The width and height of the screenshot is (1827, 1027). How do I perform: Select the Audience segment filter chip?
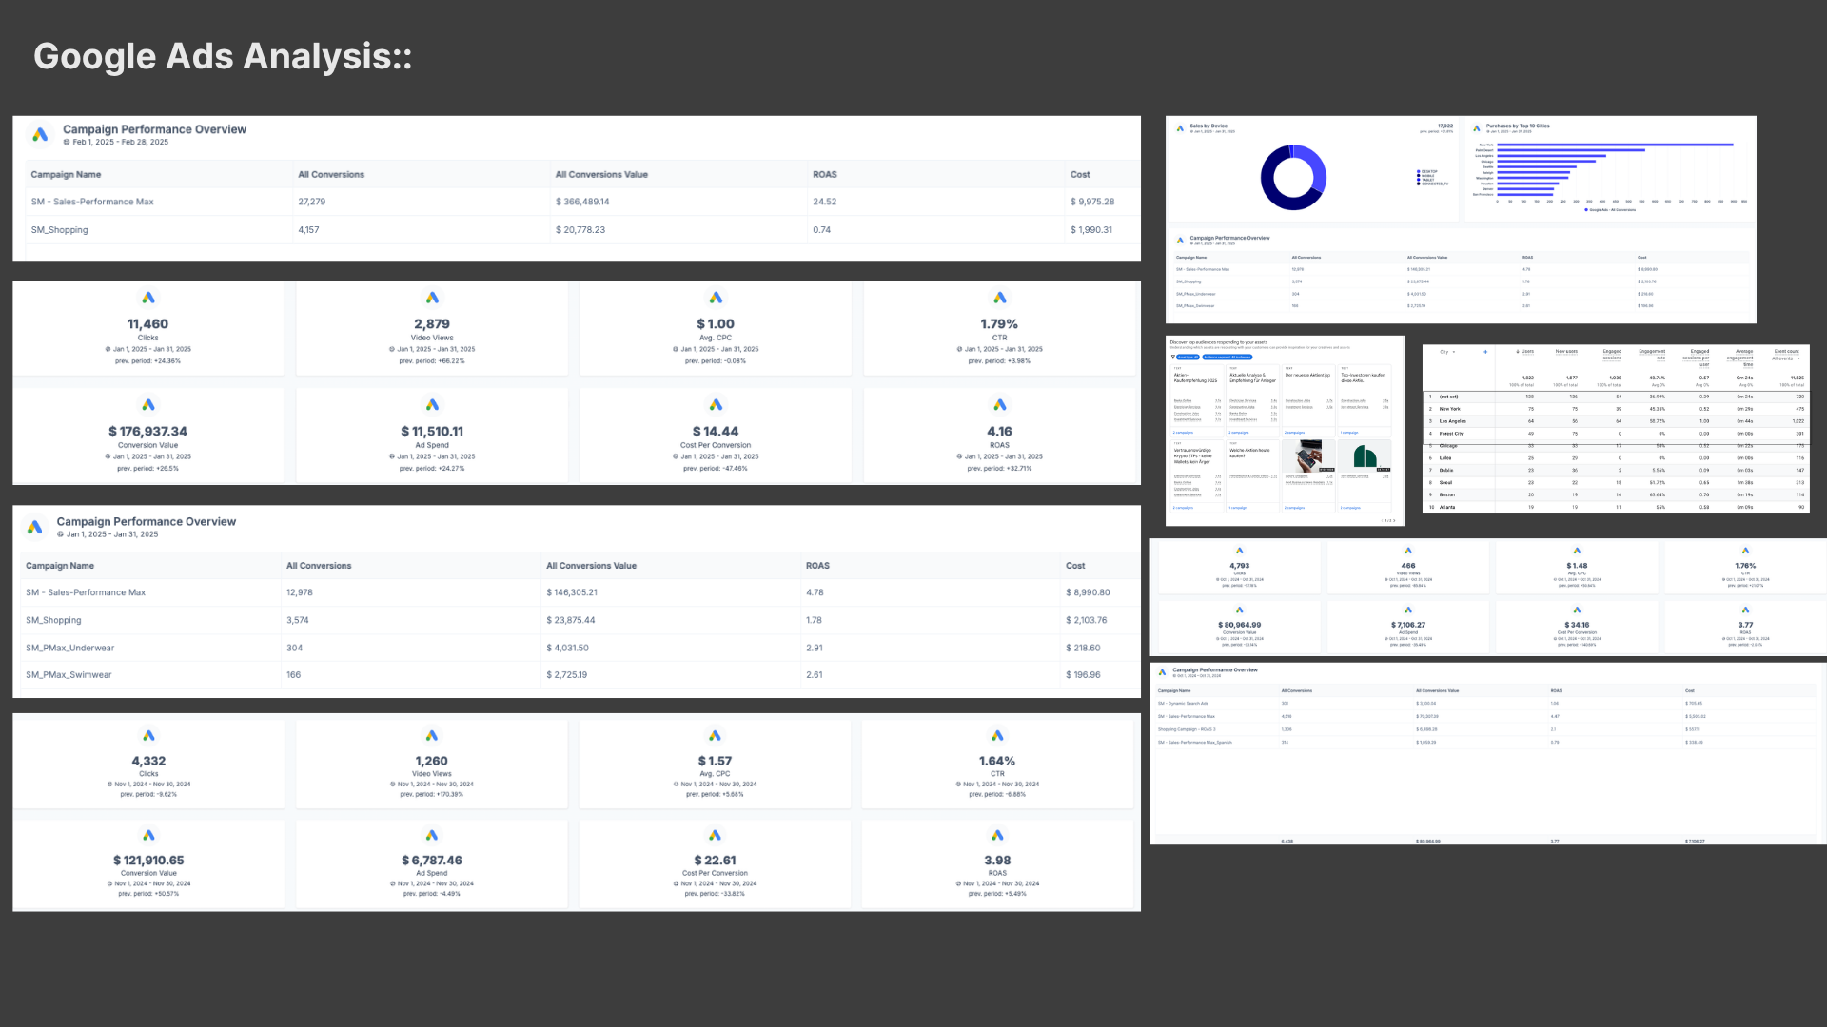point(1228,358)
